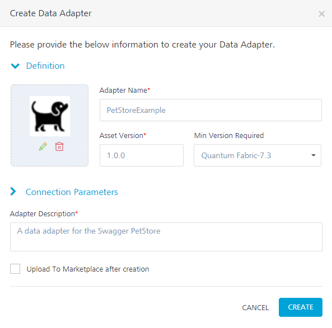332x328 pixels.
Task: Click into the Asset Version field
Action: coord(142,155)
